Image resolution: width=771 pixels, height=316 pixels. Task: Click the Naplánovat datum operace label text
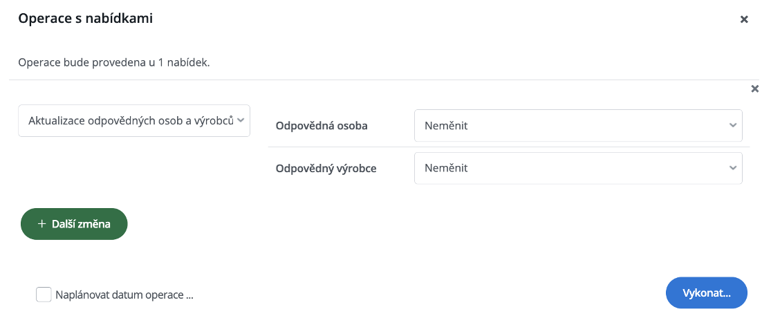tap(124, 295)
